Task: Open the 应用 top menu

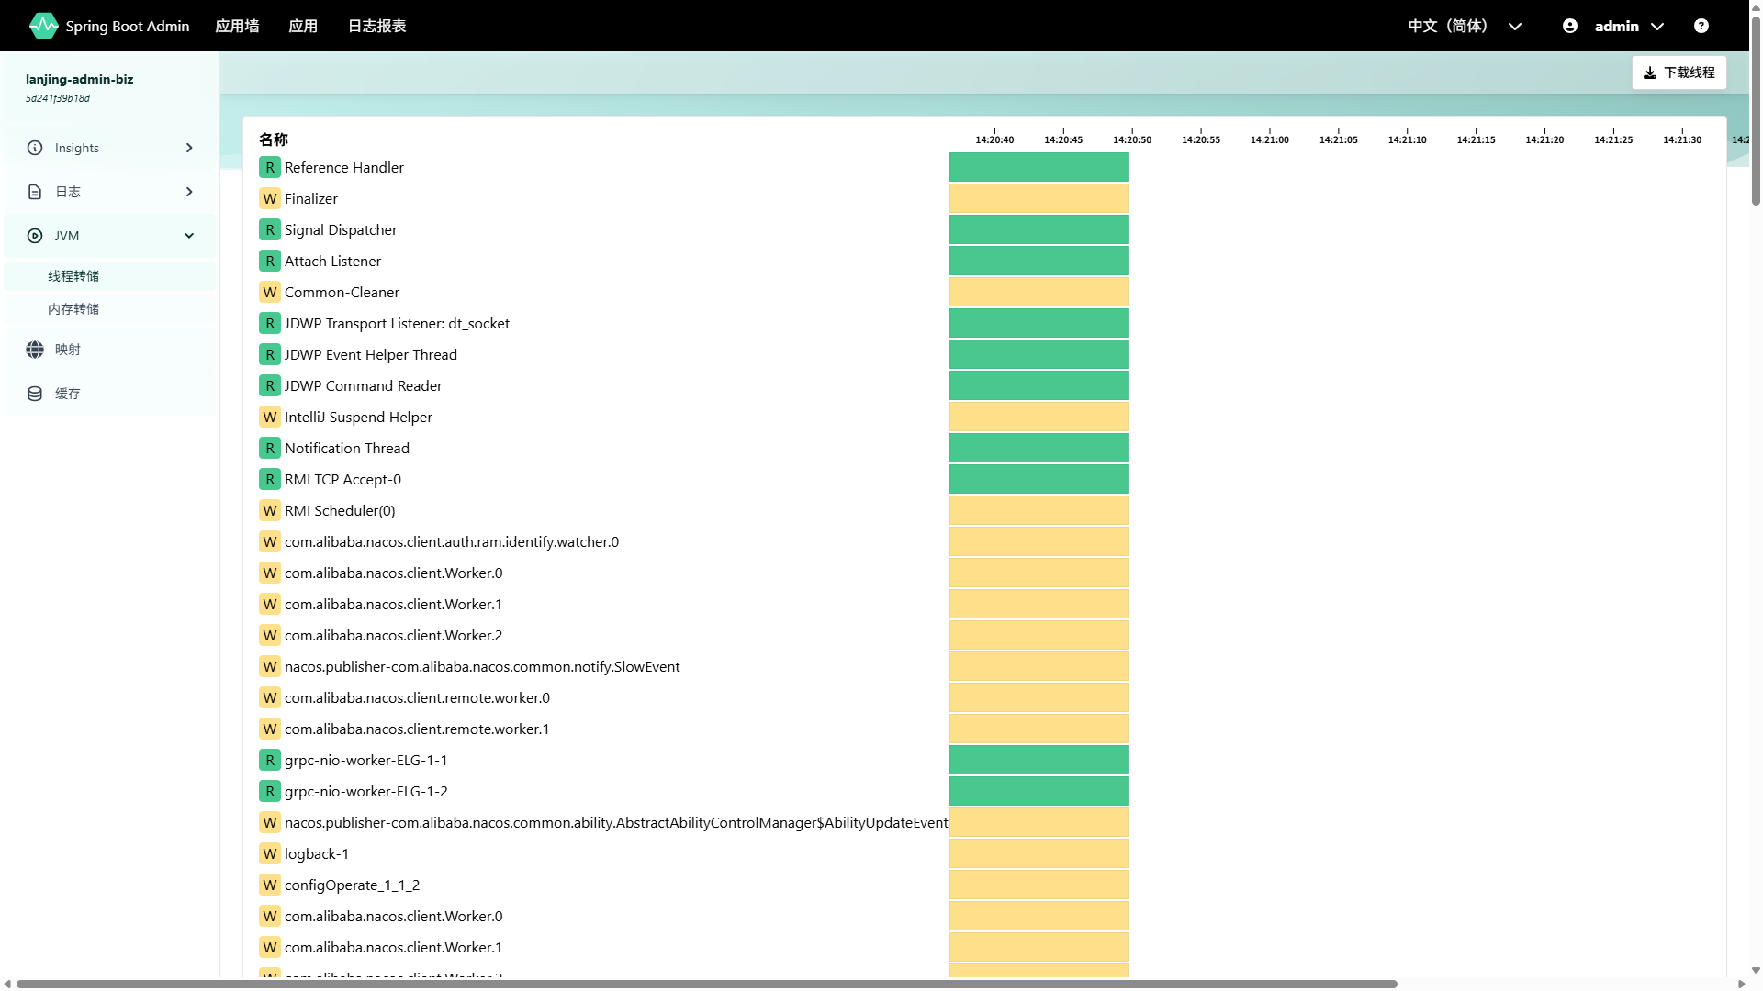Action: [x=303, y=26]
